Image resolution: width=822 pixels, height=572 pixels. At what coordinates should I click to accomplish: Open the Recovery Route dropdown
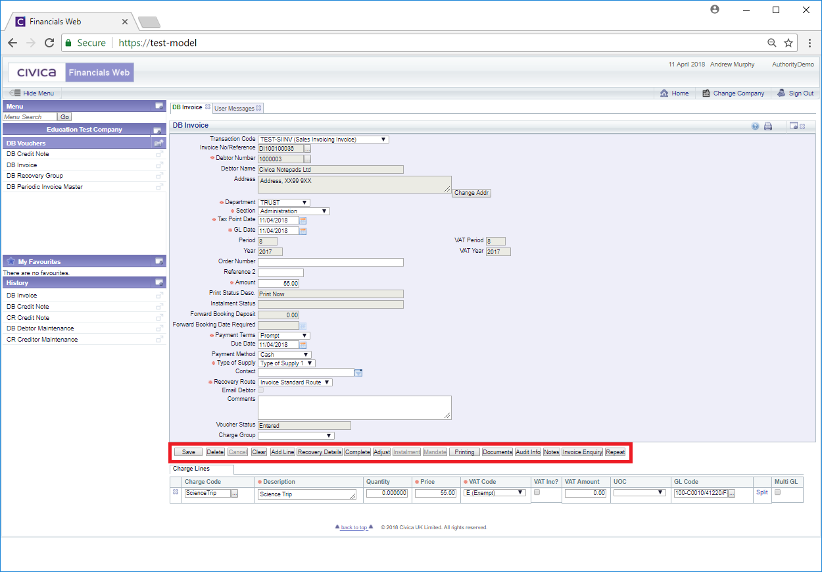pos(295,382)
